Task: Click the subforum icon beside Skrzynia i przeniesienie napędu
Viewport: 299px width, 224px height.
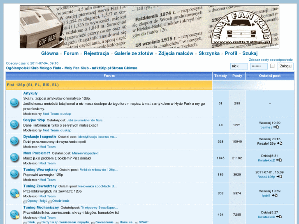Action: [39, 223]
